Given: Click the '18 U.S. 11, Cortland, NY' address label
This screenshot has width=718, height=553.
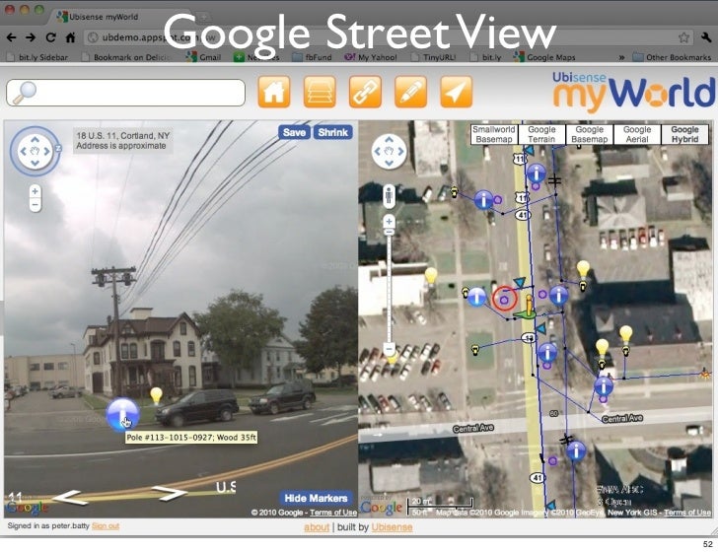Looking at the screenshot, I should [x=122, y=135].
